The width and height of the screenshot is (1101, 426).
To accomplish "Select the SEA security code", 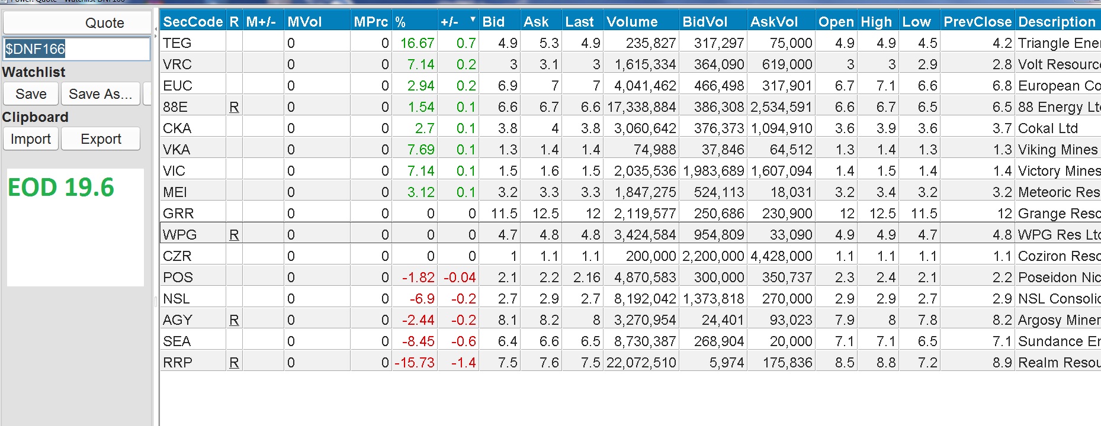I will coord(176,341).
